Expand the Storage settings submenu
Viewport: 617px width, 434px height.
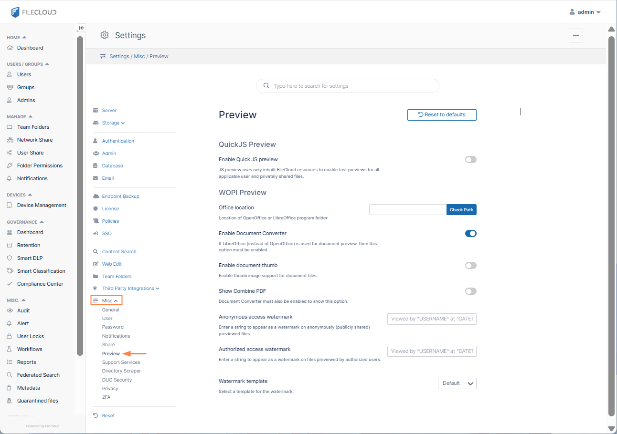[x=113, y=123]
